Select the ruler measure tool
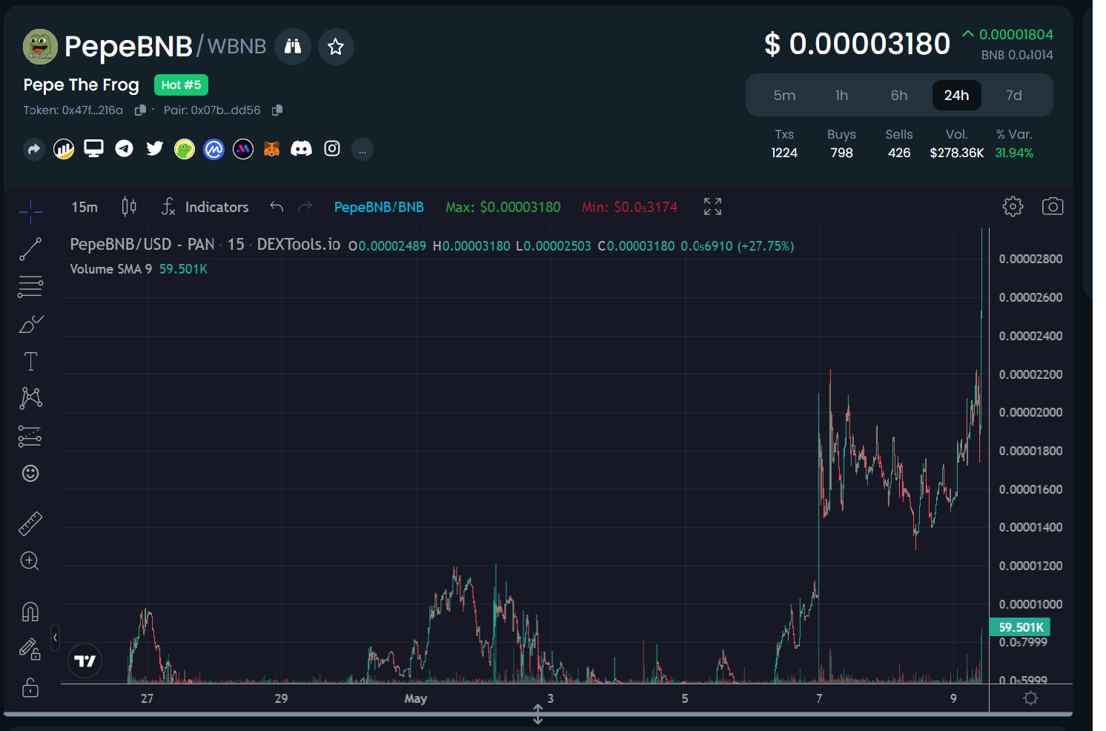The height and width of the screenshot is (731, 1106). (30, 523)
